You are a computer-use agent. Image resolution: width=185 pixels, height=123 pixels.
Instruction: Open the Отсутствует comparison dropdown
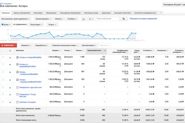36,25
